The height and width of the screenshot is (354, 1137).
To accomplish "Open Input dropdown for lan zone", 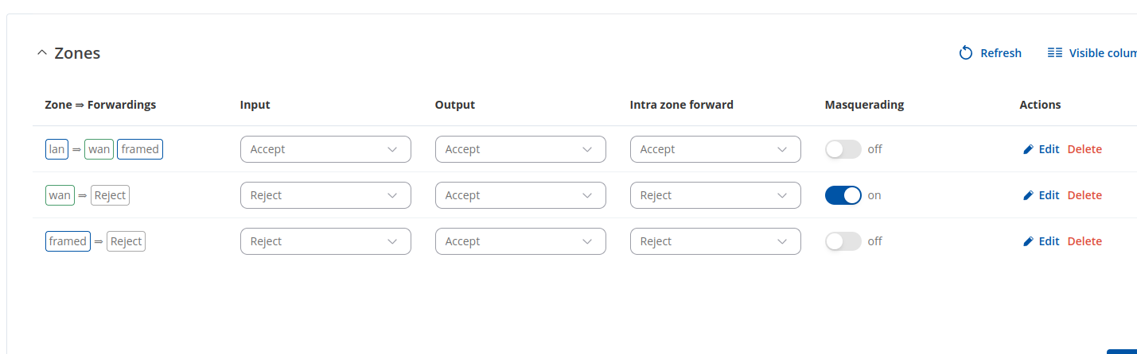I will pos(325,149).
